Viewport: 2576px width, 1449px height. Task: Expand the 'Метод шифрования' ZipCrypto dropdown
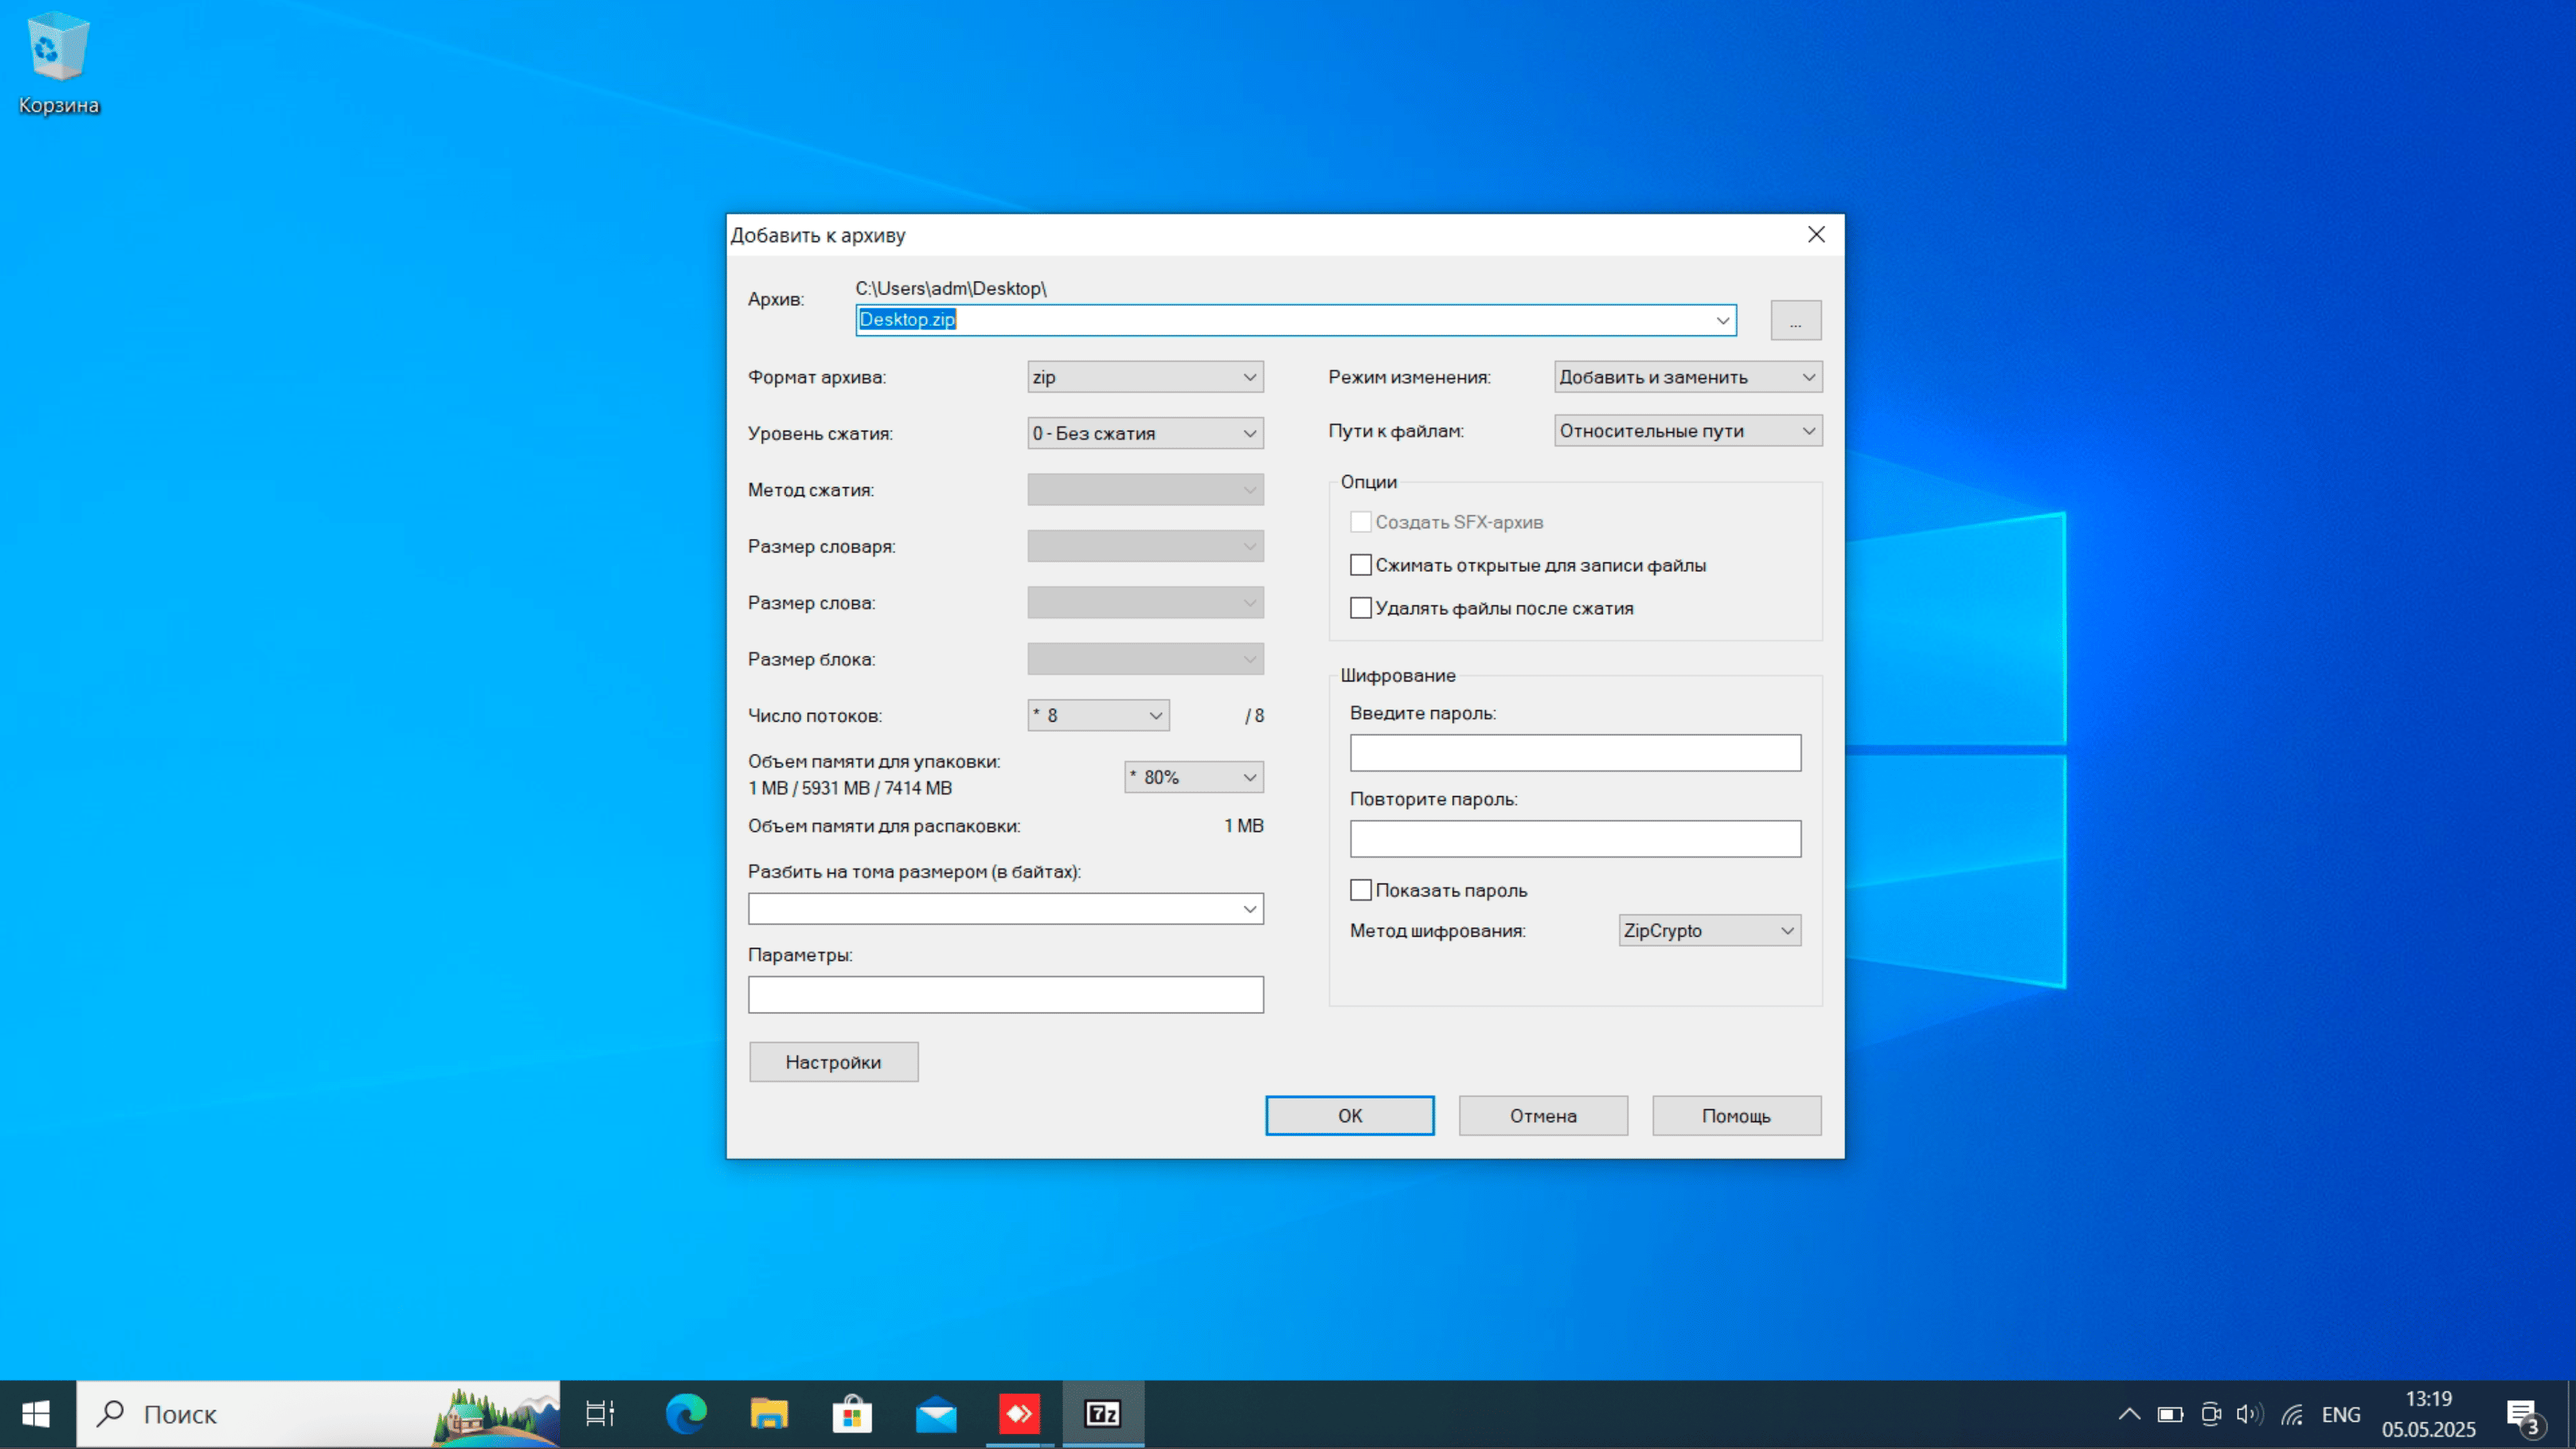[x=1709, y=930]
